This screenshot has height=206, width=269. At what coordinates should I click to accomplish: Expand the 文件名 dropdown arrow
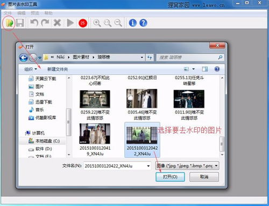coord(148,166)
